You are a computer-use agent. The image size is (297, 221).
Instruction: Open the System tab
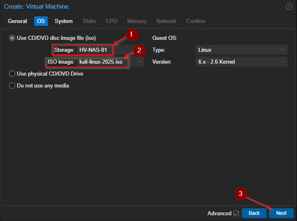[x=63, y=21]
